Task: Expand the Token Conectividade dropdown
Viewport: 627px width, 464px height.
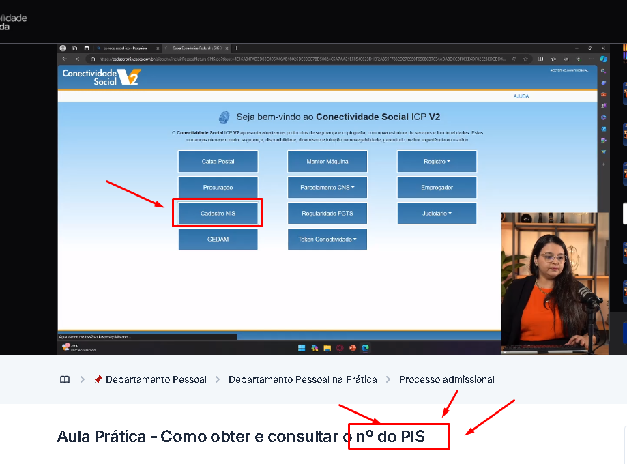Action: click(327, 240)
